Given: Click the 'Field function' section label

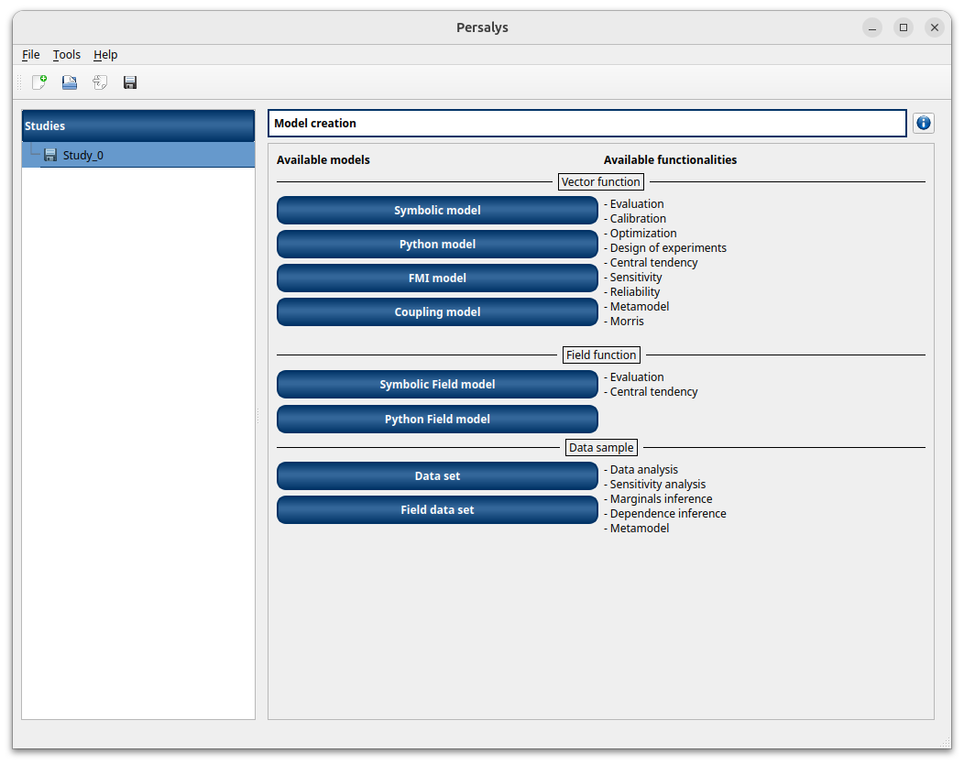Looking at the screenshot, I should tap(601, 355).
